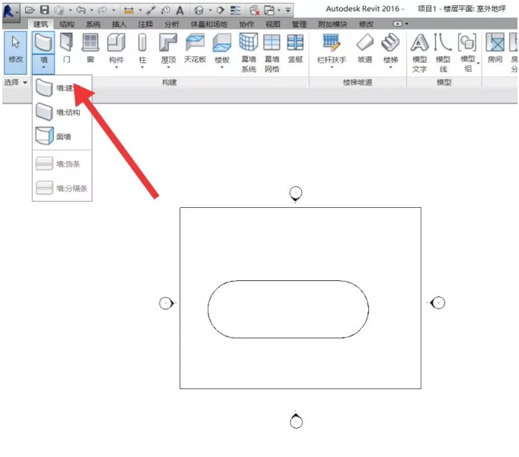This screenshot has width=519, height=457.
Task: Switch to the 系统 ribbon tab
Action: point(93,24)
